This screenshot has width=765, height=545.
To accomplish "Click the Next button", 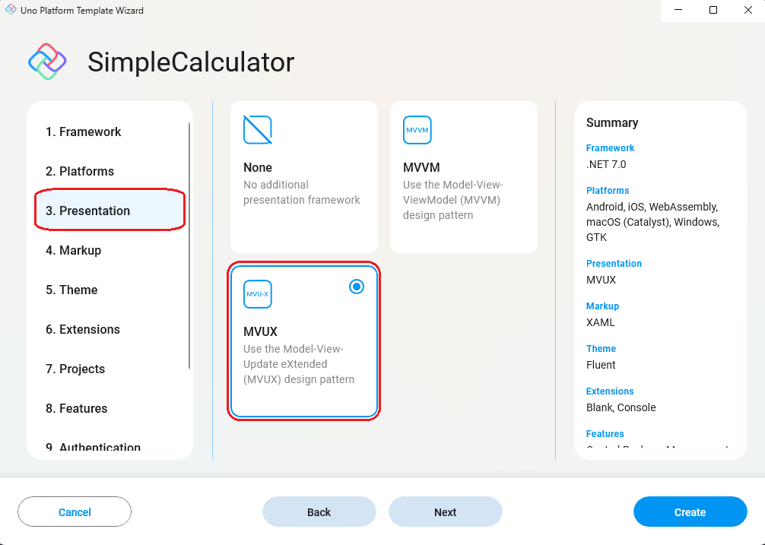I will pyautogui.click(x=445, y=512).
